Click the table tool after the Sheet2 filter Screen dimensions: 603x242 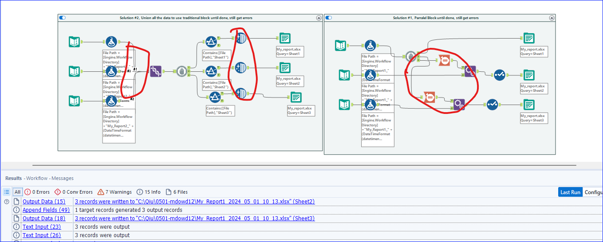pyautogui.click(x=241, y=67)
